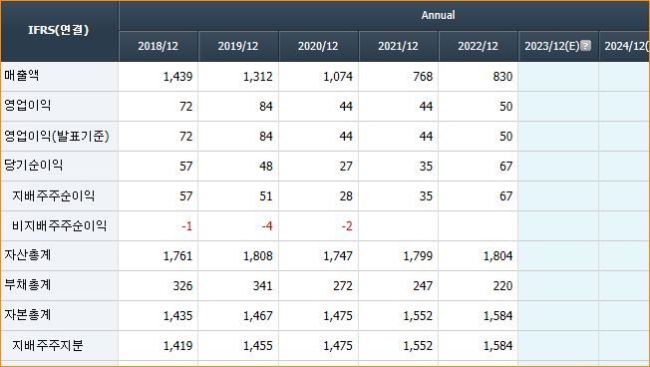Click 2019 영업이익 value 84

coord(266,107)
